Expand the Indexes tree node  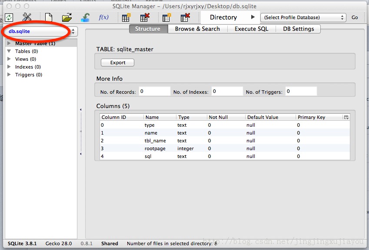[9, 67]
